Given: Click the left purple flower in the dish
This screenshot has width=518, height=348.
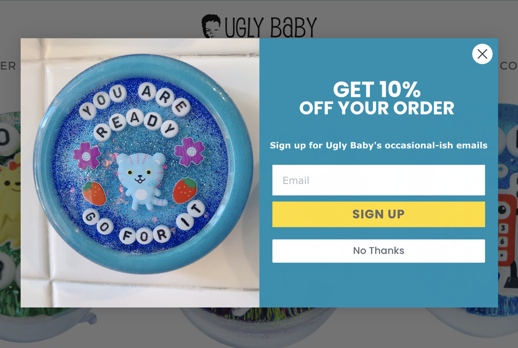Looking at the screenshot, I should pos(87,155).
